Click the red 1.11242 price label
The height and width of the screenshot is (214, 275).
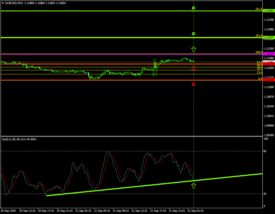[x=269, y=80]
